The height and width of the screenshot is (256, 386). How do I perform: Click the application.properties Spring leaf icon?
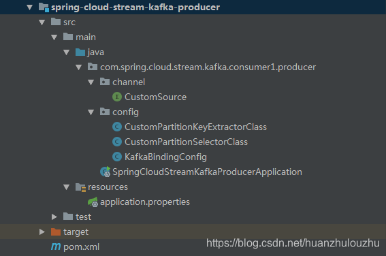(93, 202)
